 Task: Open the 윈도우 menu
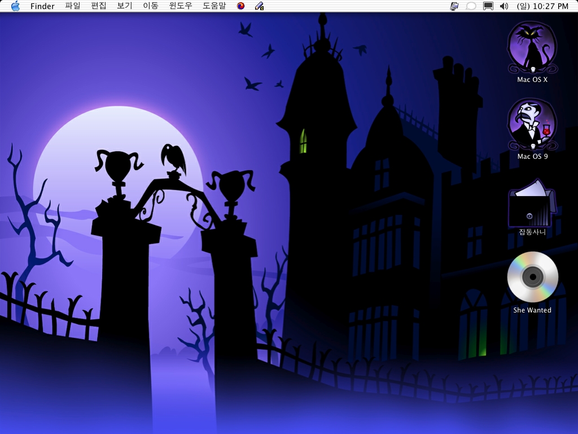click(x=181, y=6)
